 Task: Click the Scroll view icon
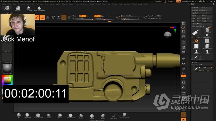coord(183,31)
